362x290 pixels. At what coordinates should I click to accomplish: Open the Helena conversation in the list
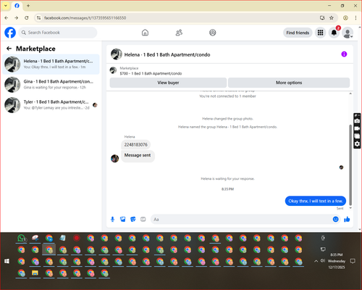pos(51,65)
